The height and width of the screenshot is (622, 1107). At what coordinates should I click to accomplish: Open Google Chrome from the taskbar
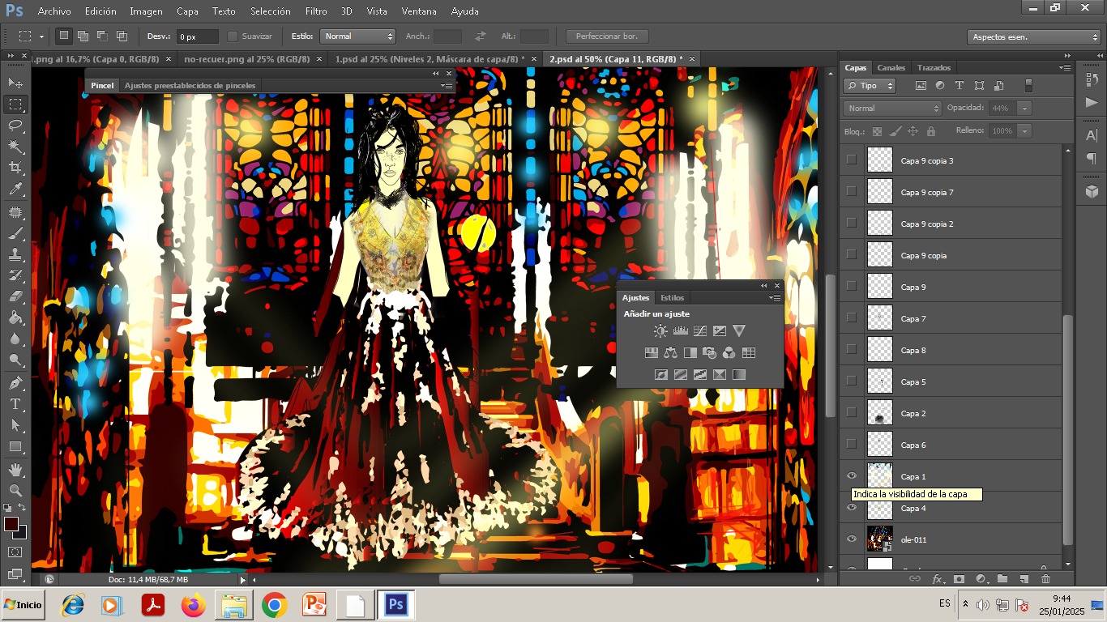(275, 605)
